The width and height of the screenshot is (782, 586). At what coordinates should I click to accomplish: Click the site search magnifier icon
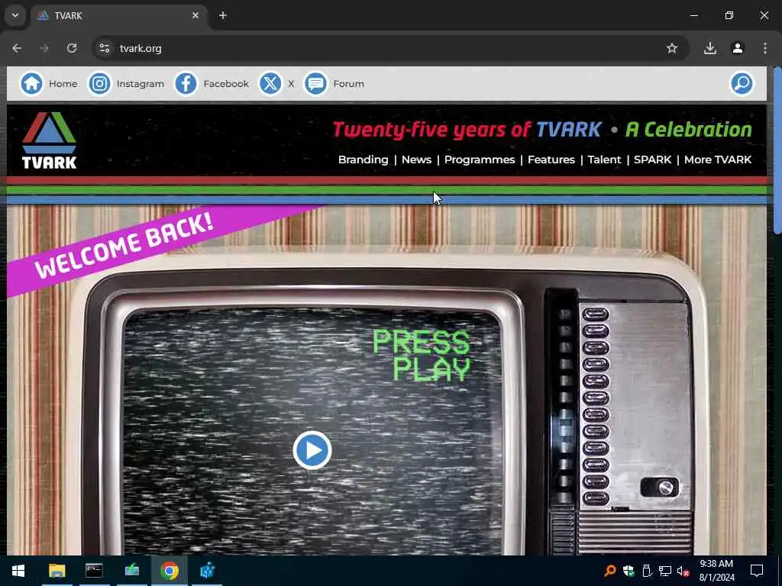(x=742, y=84)
